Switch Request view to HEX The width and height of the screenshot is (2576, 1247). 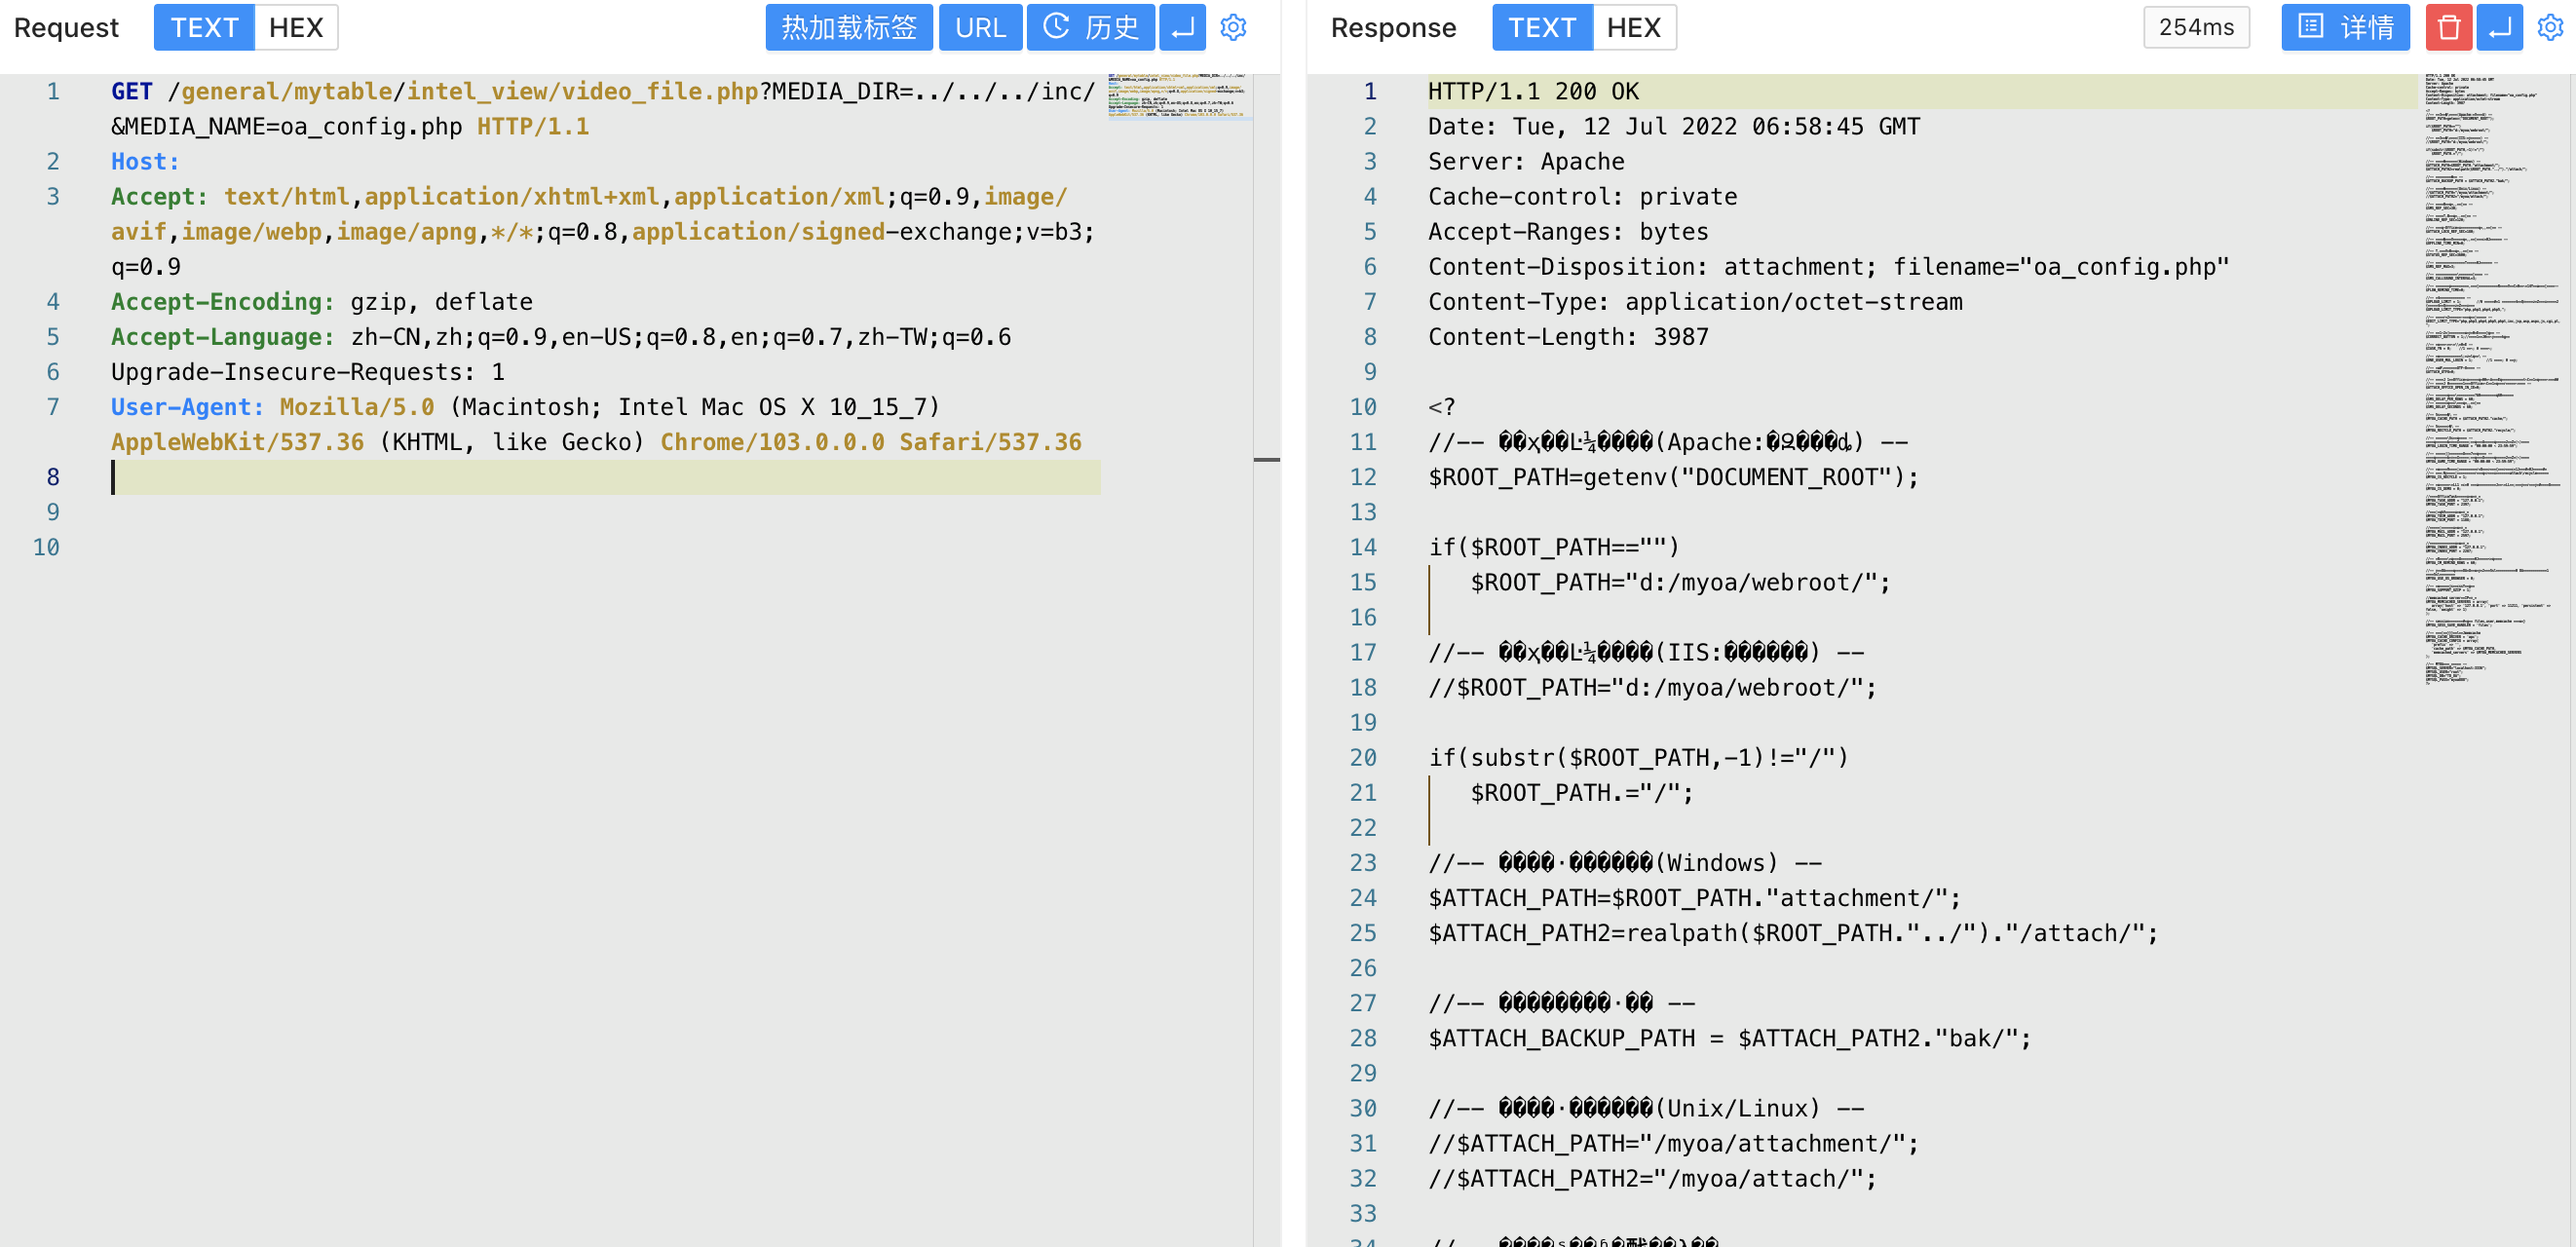tap(295, 27)
